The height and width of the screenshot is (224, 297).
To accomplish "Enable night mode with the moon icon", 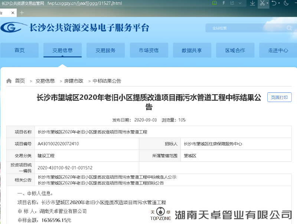I will click(x=285, y=4).
